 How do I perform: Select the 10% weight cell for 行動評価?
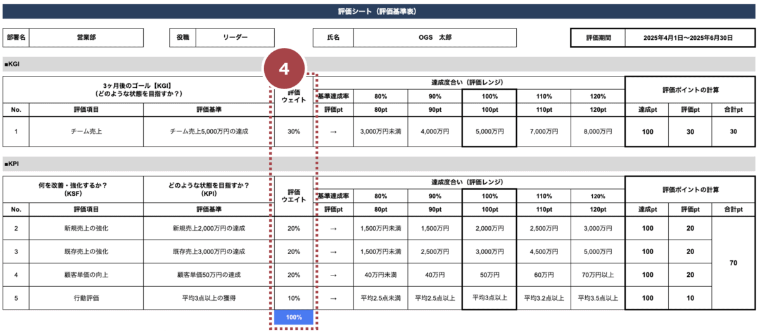point(294,298)
